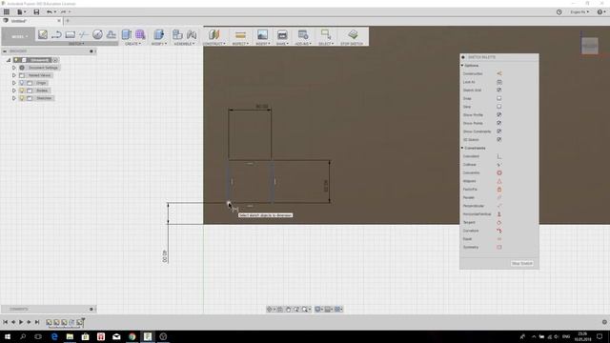
Task: Apply the Fix/UnFix constraint
Action: click(499, 190)
